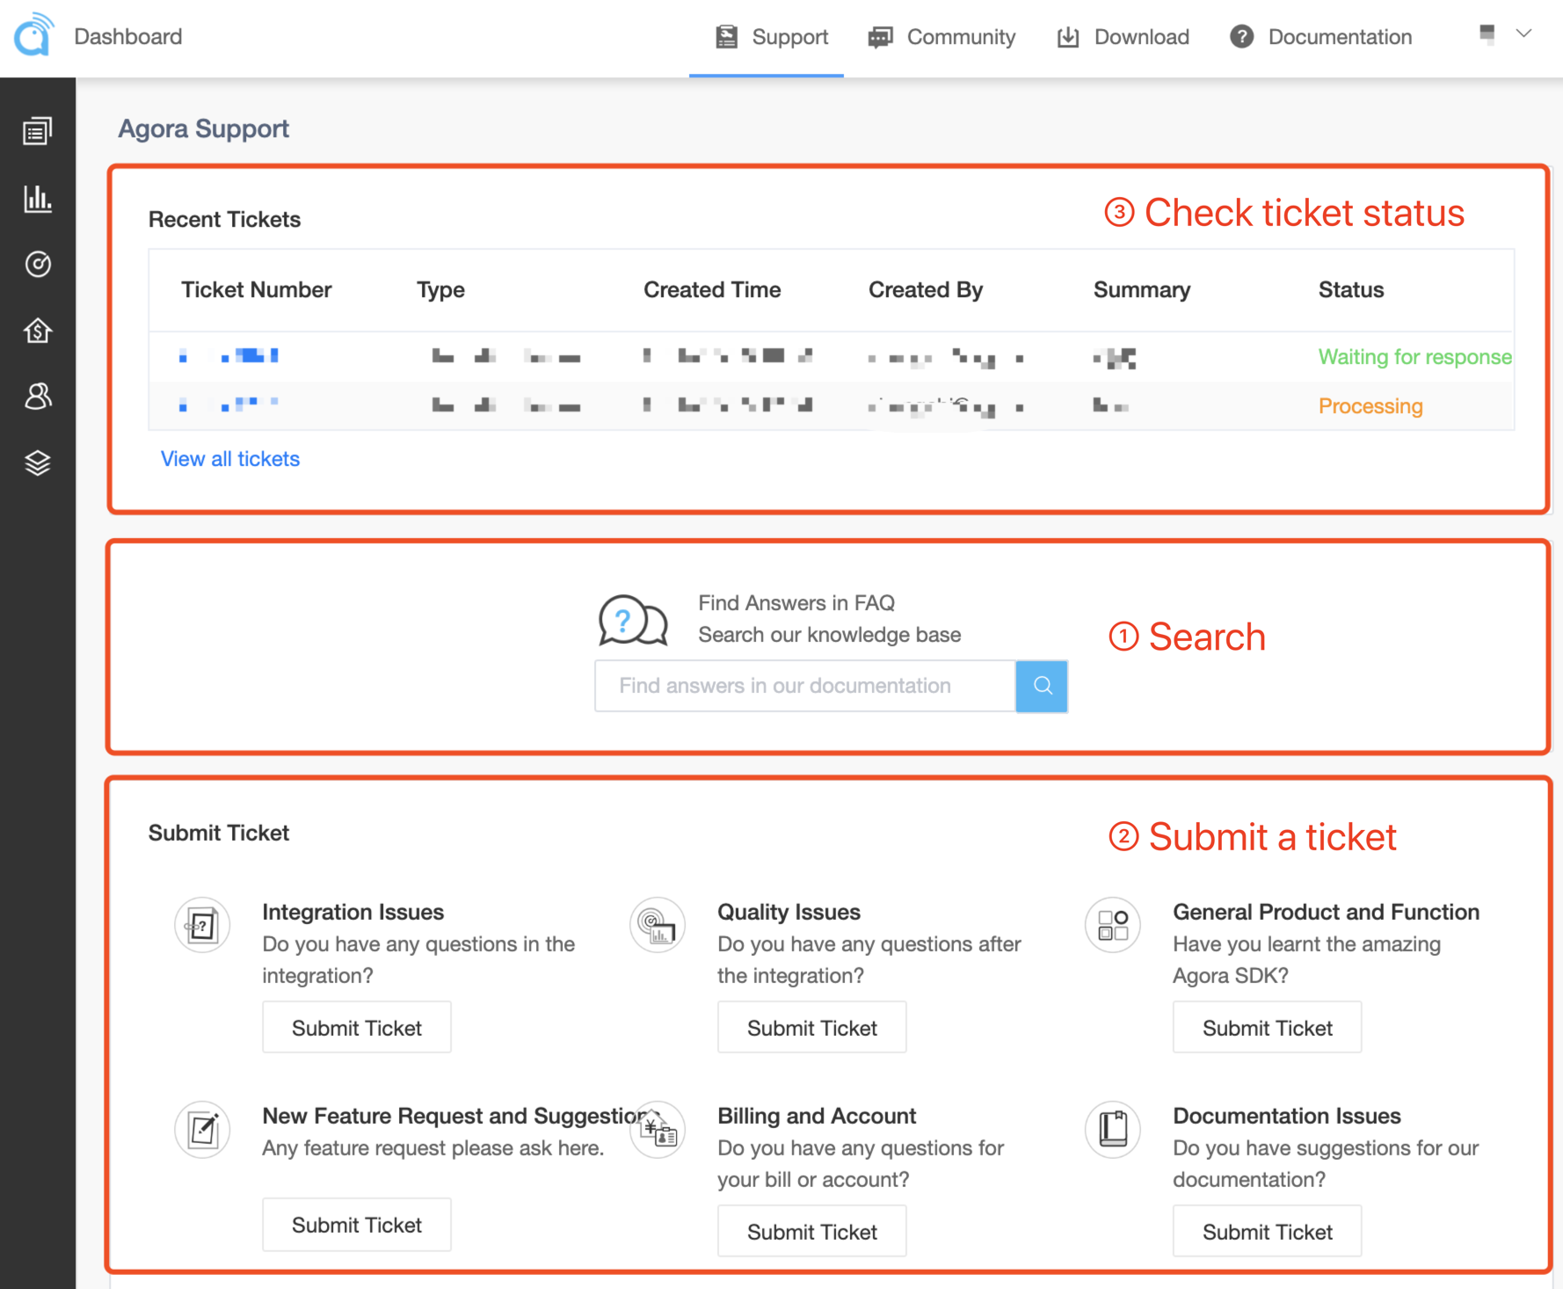Open the Download tab
The width and height of the screenshot is (1563, 1289).
[1123, 38]
